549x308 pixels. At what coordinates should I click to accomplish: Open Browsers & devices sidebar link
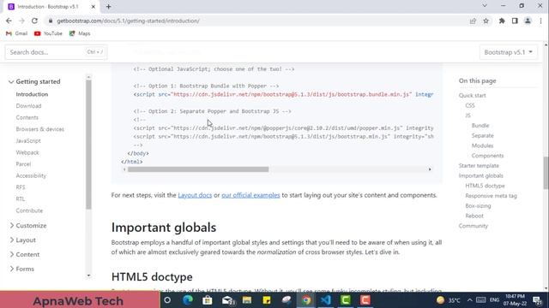pos(40,129)
